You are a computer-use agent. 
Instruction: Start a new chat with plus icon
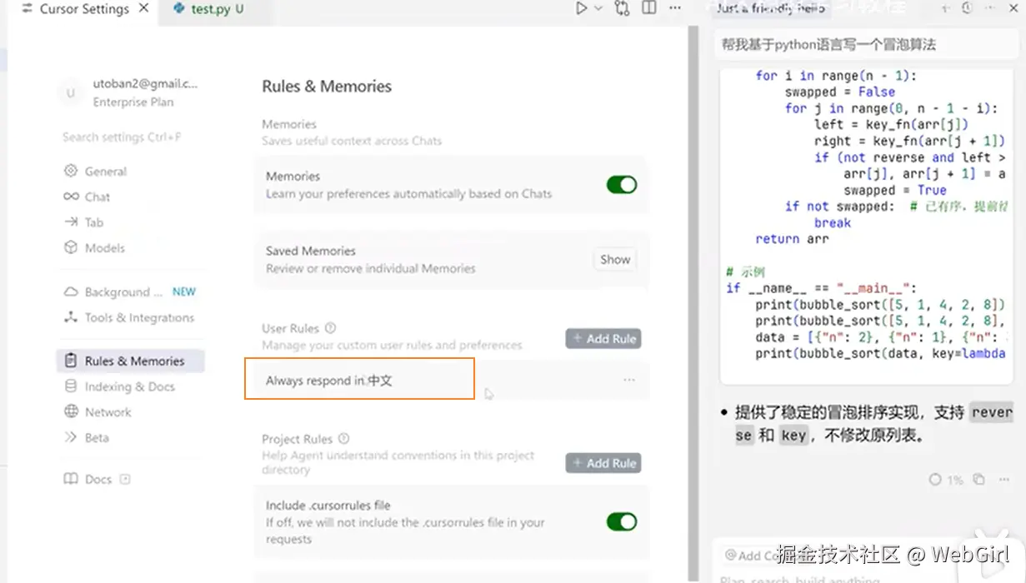(x=946, y=8)
